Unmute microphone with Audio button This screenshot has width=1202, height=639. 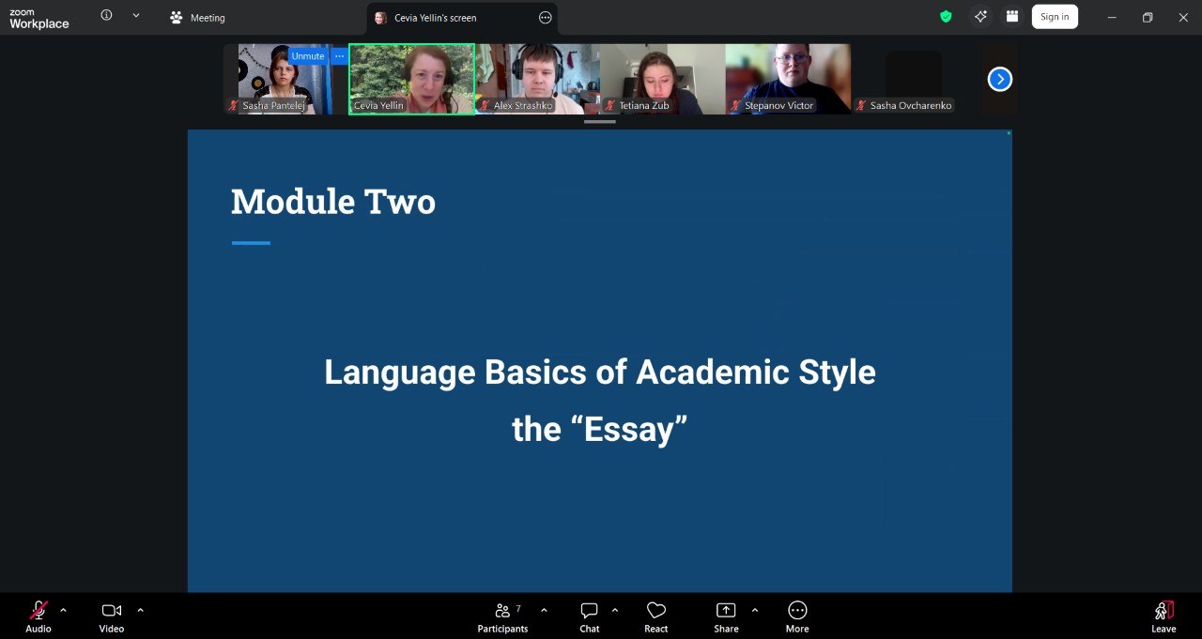click(x=39, y=616)
